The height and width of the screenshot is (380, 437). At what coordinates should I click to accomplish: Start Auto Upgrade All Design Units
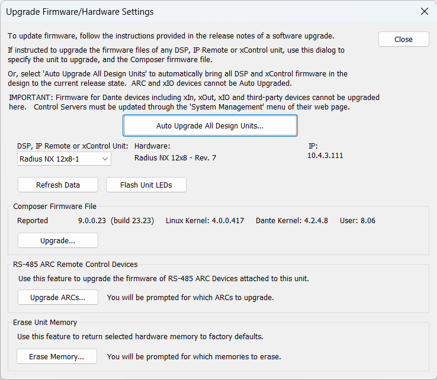(x=210, y=125)
